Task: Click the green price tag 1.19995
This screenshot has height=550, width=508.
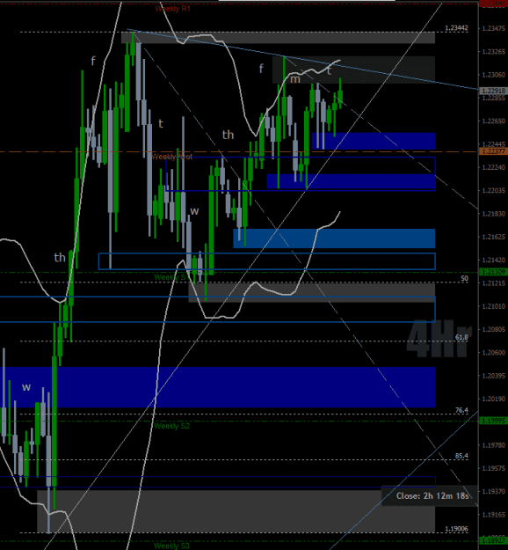Action: [493, 421]
